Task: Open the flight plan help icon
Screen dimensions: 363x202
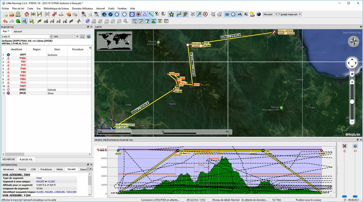Action: point(88,37)
